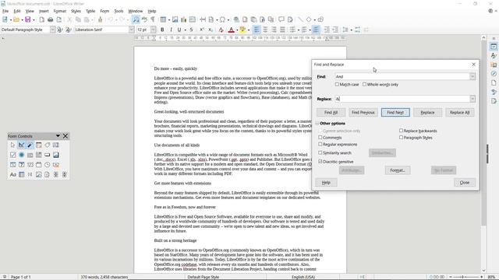Select the Option Button form control
The image size is (499, 280).
21,155
